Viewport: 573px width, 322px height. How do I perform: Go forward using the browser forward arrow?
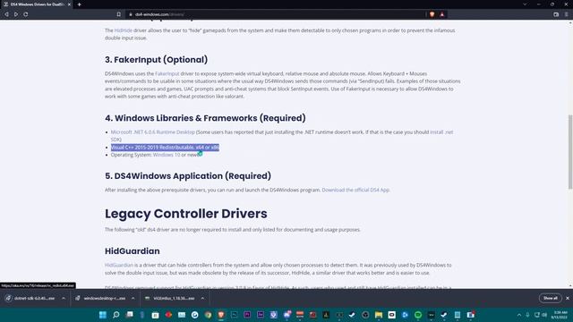(x=16, y=14)
